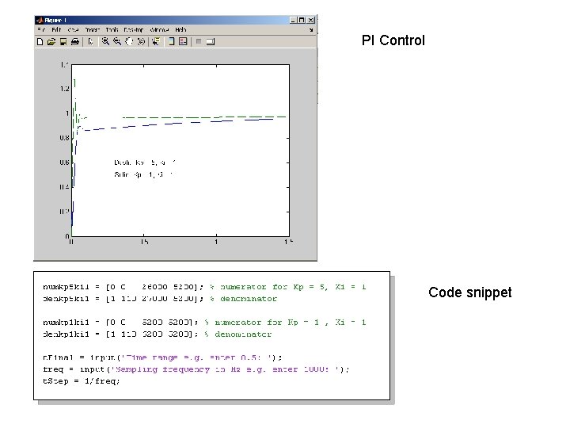
Task: Click the Show Plot Tools icon
Action: click(x=211, y=41)
